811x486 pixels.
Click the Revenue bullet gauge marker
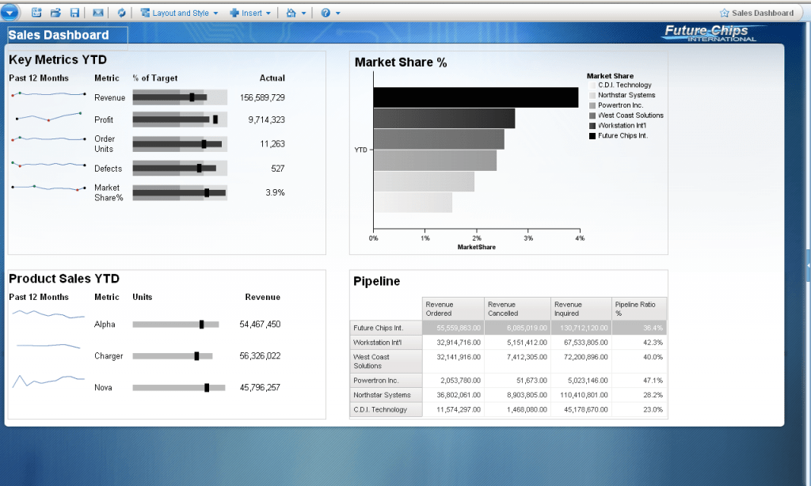pyautogui.click(x=192, y=97)
